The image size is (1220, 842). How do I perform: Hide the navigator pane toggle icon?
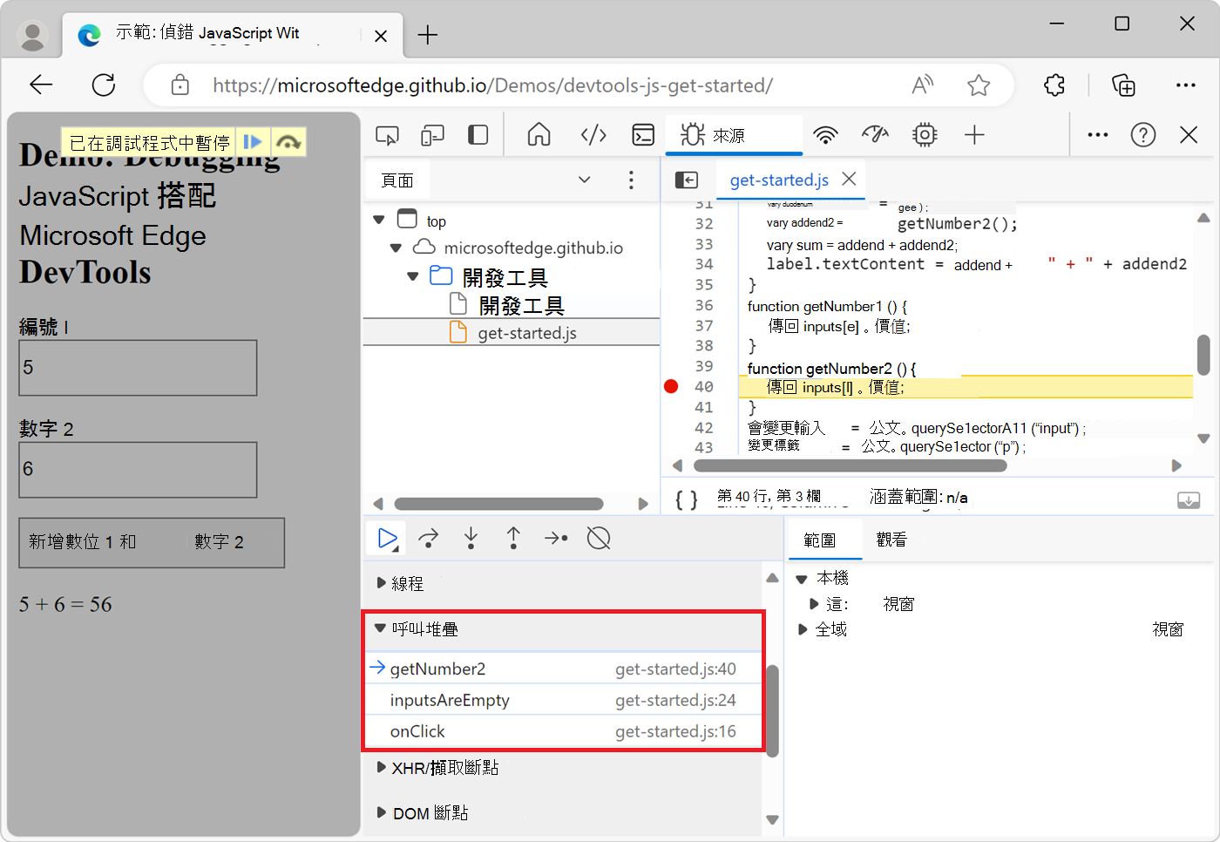[x=687, y=180]
